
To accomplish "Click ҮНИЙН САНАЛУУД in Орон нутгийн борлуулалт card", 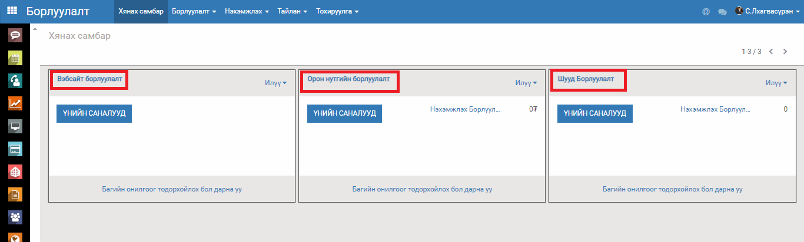I will pyautogui.click(x=344, y=113).
